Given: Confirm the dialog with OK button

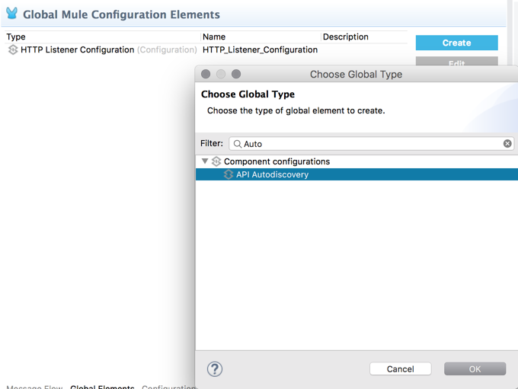Looking at the screenshot, I should click(475, 369).
